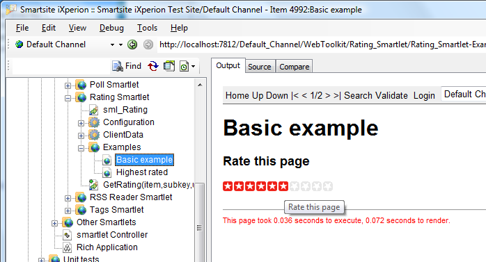
Task: Click the Examples folder icon
Action: [x=94, y=147]
